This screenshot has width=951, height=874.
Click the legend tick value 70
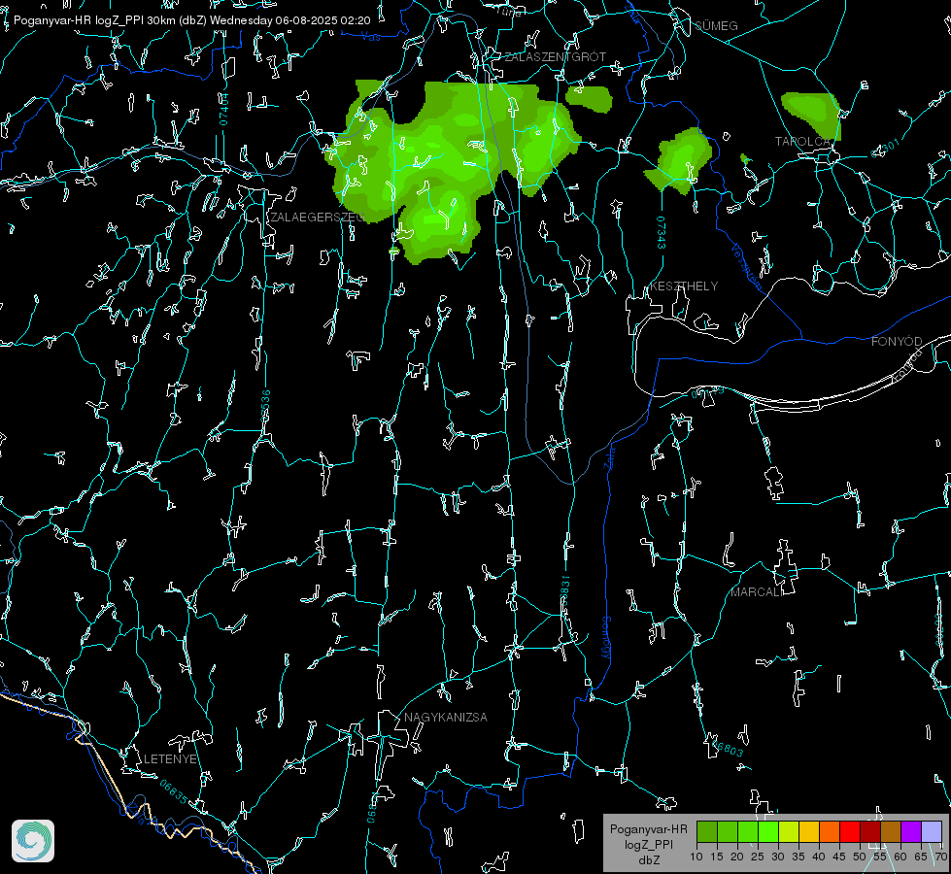pyautogui.click(x=941, y=857)
